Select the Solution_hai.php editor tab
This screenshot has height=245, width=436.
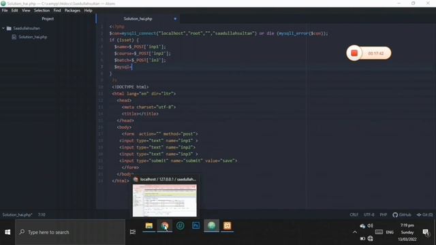138,18
